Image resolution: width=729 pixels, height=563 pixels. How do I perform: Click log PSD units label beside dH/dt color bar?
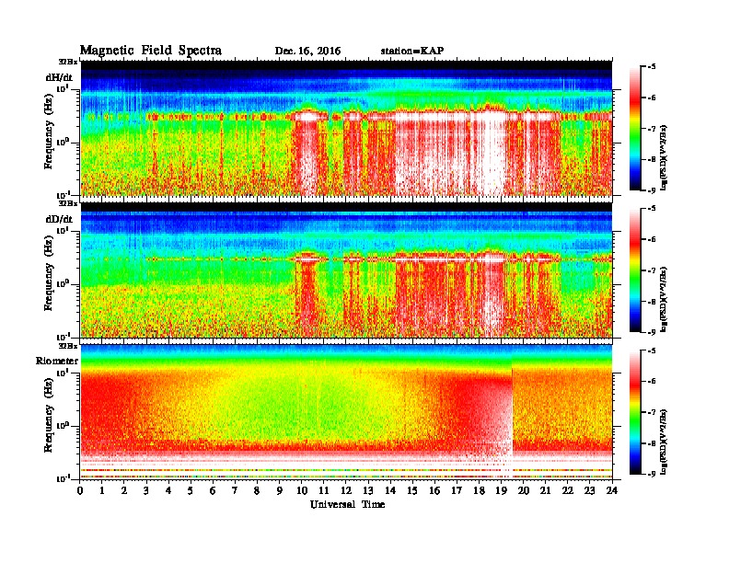pos(665,157)
